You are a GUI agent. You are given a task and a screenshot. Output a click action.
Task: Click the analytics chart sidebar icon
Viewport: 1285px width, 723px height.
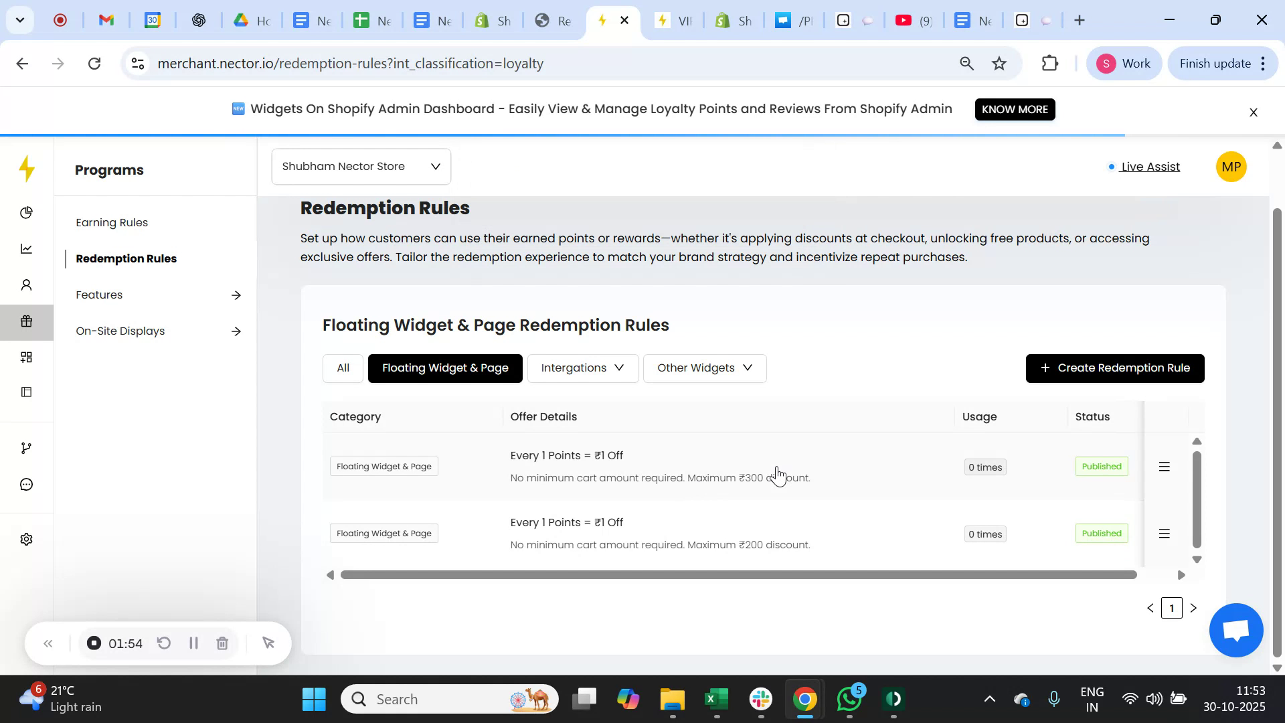[x=26, y=249]
